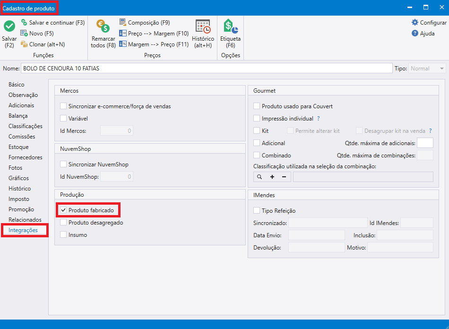
Task: Open Composição (F9)
Action: pos(145,23)
